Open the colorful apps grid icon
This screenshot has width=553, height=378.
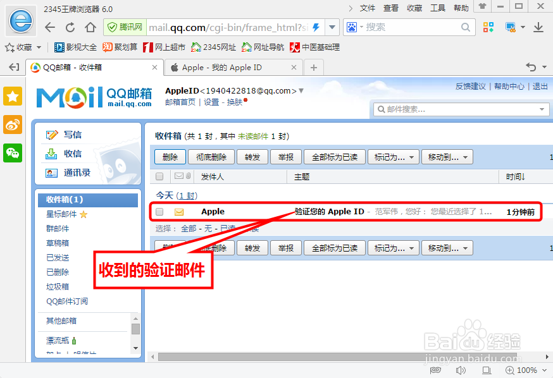tap(488, 27)
